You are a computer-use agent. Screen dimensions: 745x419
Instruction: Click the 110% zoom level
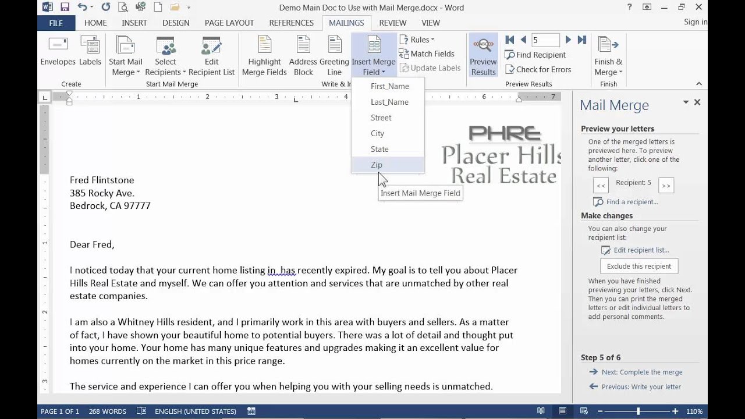(694, 411)
